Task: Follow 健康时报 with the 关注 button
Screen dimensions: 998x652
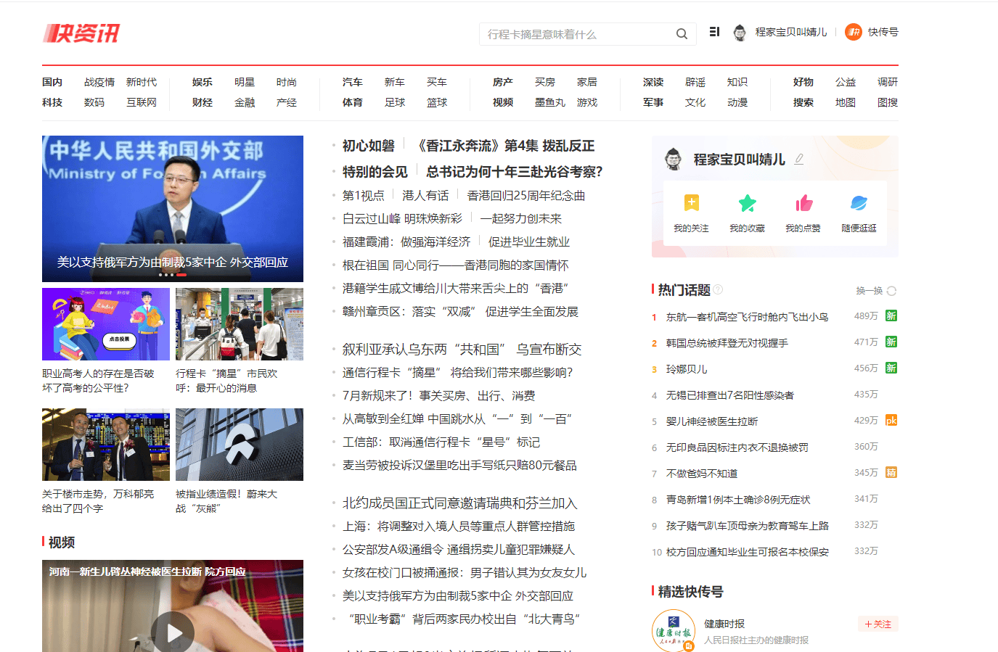Action: [878, 624]
